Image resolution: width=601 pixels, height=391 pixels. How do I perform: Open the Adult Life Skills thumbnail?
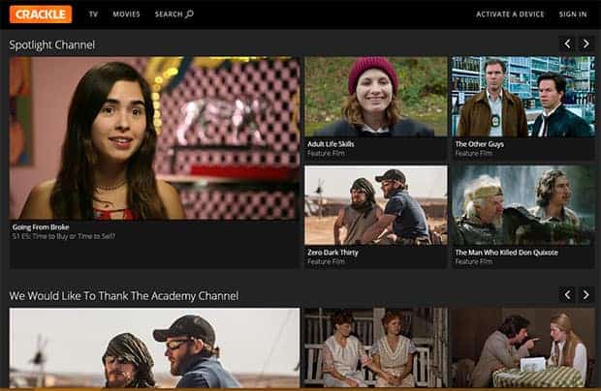(x=376, y=97)
